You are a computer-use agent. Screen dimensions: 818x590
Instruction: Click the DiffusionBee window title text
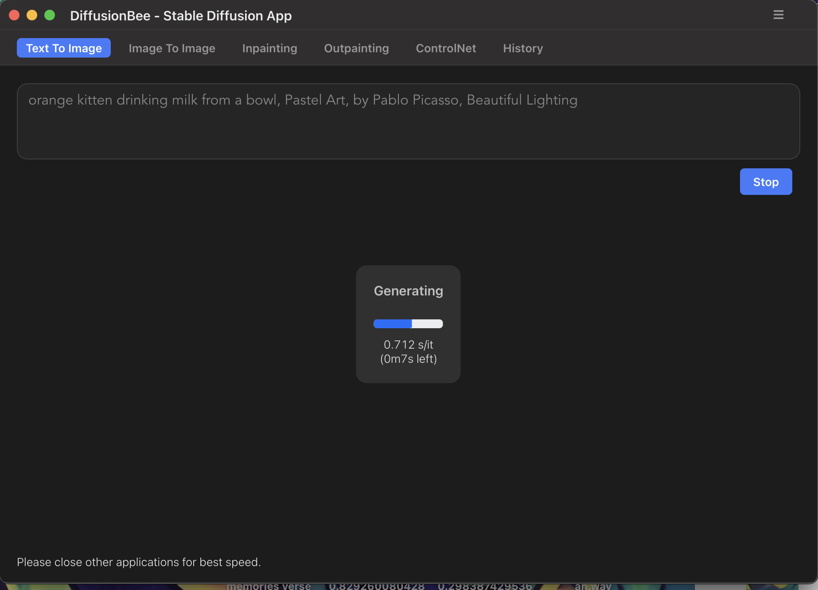click(x=181, y=16)
